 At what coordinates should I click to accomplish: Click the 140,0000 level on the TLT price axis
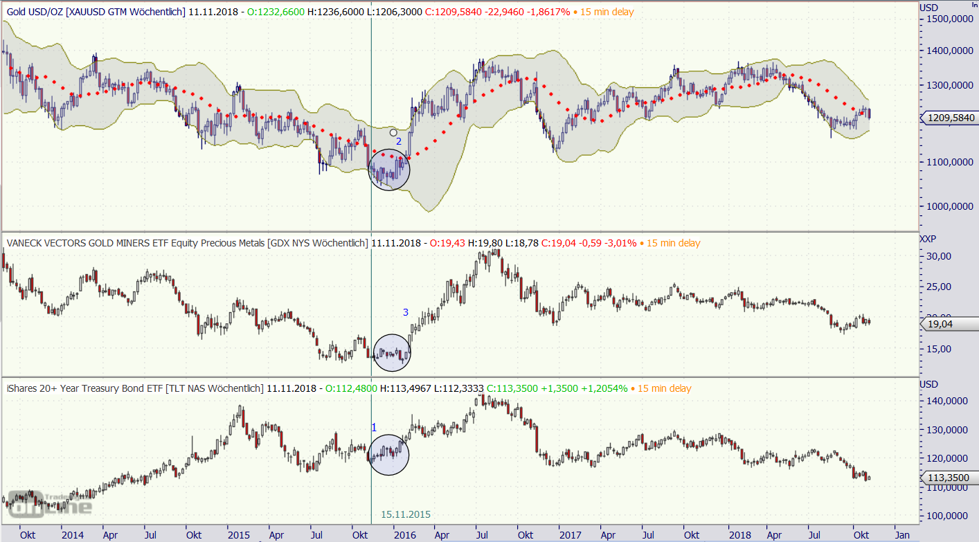947,401
